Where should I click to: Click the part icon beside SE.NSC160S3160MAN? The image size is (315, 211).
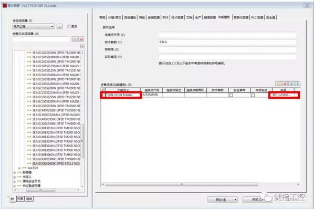pyautogui.click(x=29, y=75)
